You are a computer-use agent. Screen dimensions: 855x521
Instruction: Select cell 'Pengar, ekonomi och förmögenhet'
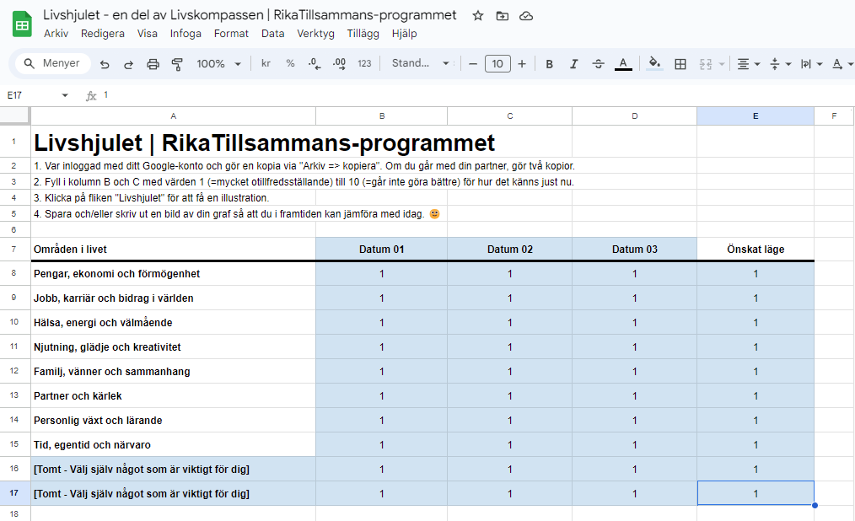[174, 274]
